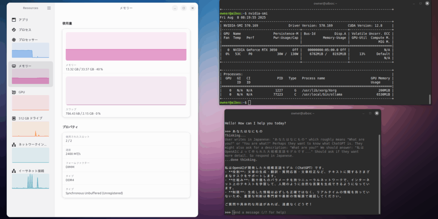Image resolution: width=438 pixels, height=219 pixels.
Task: Click the 512 GB ドライブ disk icon
Action: point(14,118)
